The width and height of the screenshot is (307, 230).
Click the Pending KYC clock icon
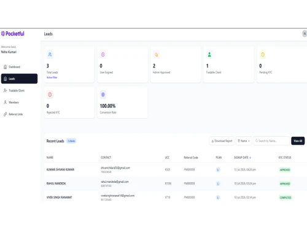click(263, 55)
